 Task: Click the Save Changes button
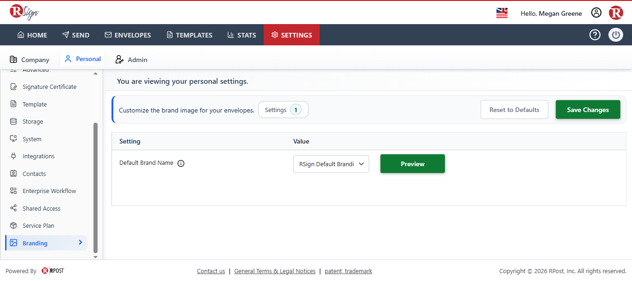pyautogui.click(x=588, y=110)
